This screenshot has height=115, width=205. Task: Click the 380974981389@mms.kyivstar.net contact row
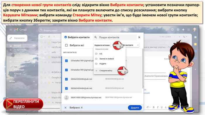pos(102,97)
